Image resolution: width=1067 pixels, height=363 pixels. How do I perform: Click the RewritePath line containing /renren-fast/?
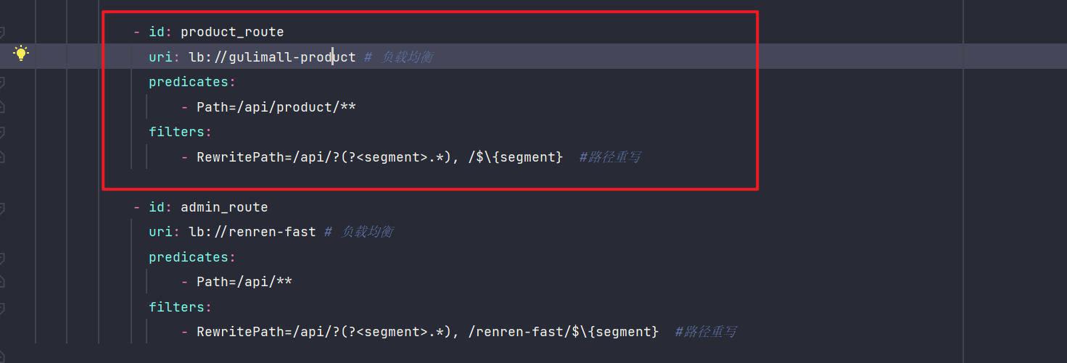click(x=427, y=332)
